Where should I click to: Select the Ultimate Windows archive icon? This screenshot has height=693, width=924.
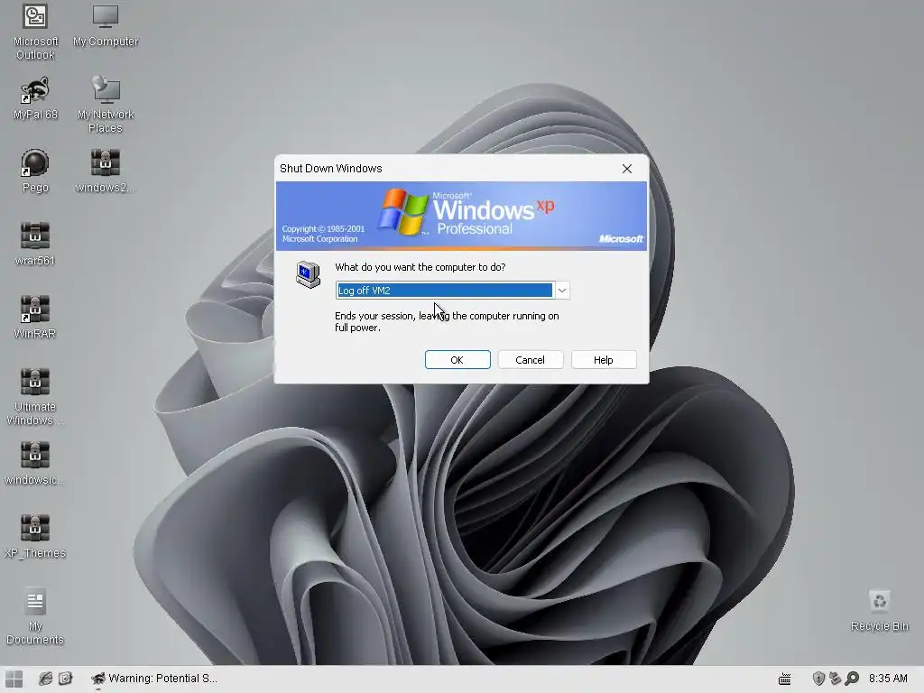pos(35,397)
